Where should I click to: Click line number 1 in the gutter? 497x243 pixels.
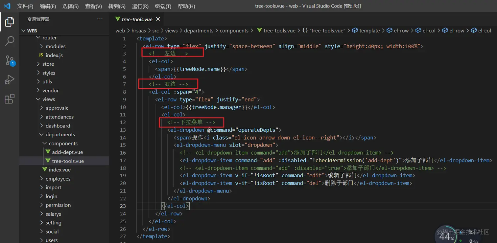pyautogui.click(x=124, y=39)
